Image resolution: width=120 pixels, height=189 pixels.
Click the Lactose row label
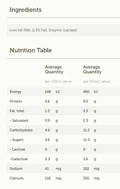pos(17,149)
